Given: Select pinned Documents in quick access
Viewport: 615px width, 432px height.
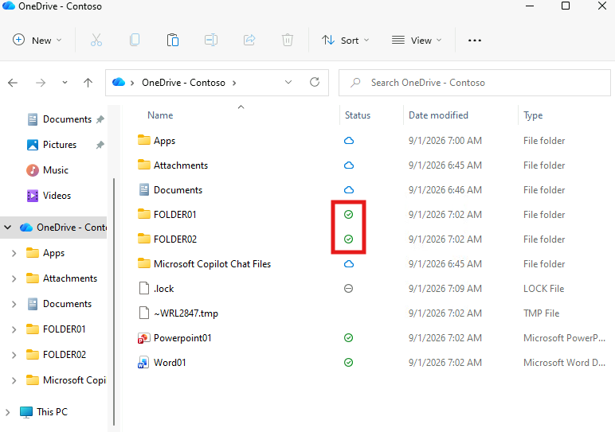Looking at the screenshot, I should pyautogui.click(x=65, y=119).
